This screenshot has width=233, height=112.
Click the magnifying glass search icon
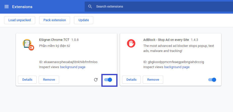tap(90, 7)
